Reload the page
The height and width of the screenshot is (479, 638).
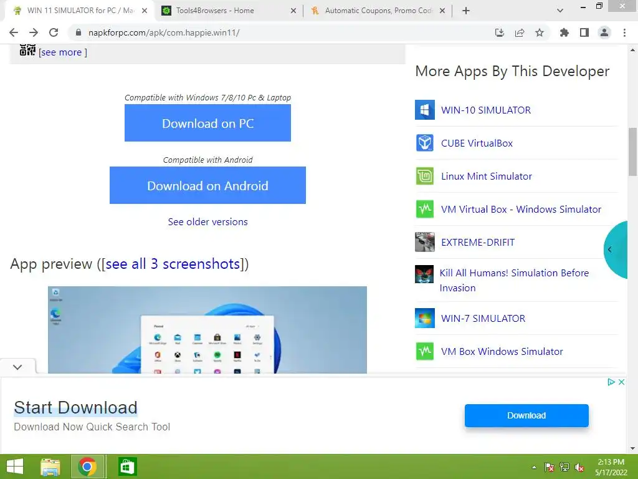pos(54,32)
